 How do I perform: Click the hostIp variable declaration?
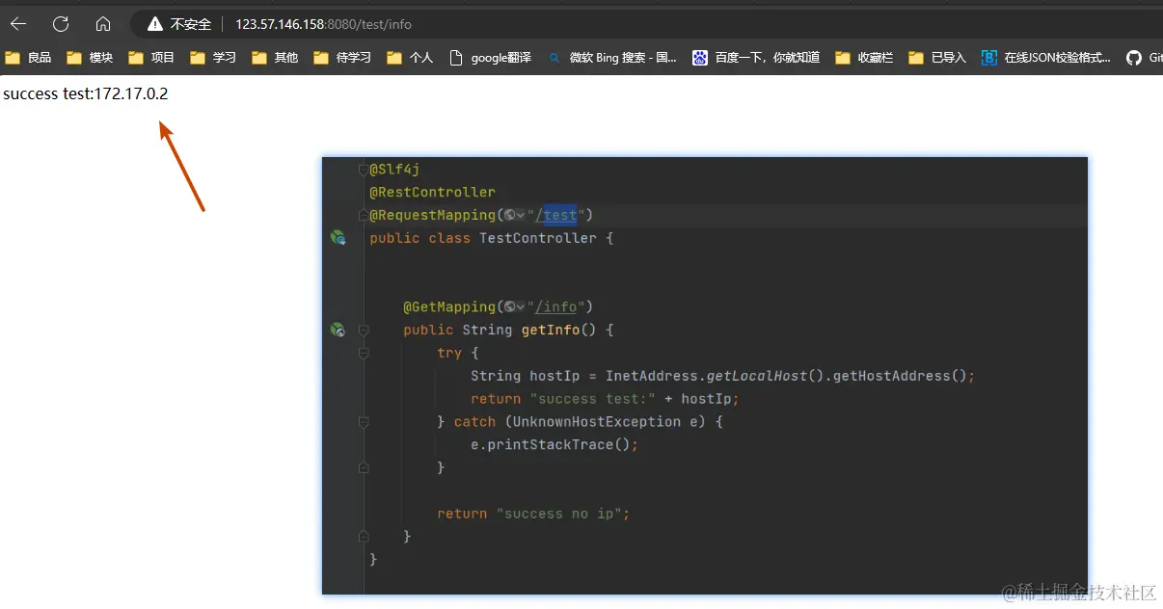pyautogui.click(x=554, y=376)
